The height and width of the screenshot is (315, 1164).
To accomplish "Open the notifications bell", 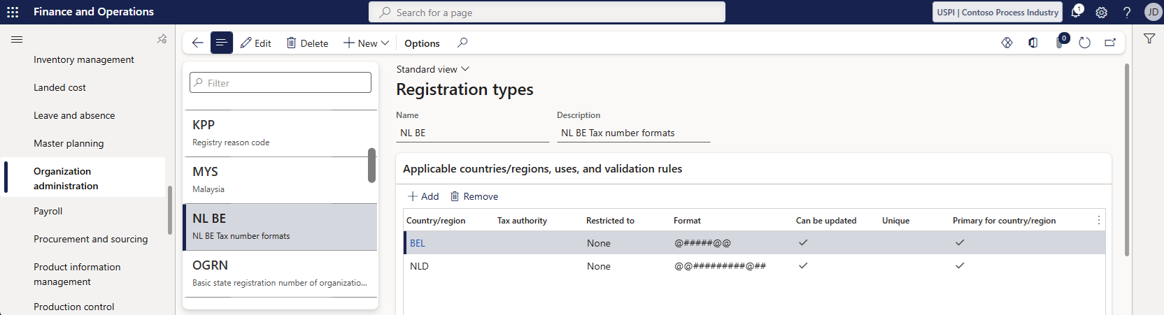I will (1076, 12).
